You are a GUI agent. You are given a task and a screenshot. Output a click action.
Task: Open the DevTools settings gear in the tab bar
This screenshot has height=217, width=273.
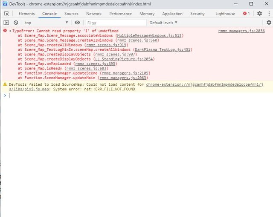[x=259, y=13]
